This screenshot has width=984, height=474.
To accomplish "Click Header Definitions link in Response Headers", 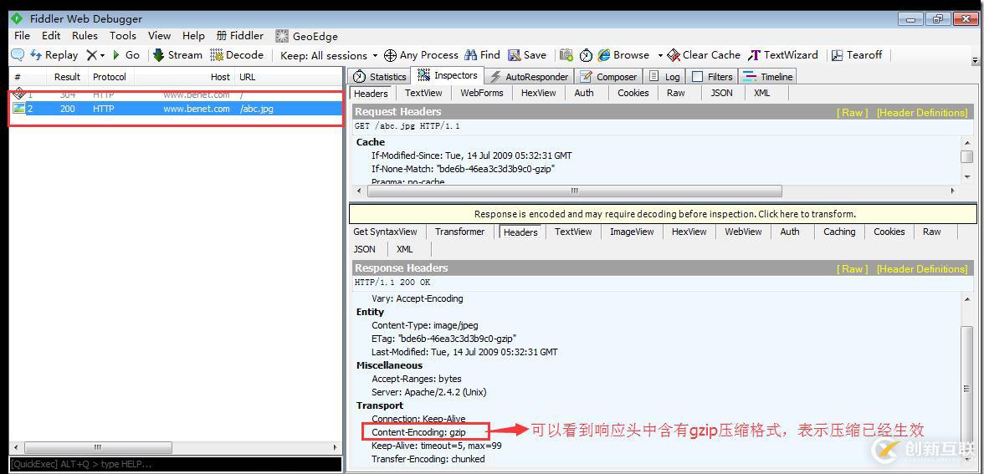I will click(x=922, y=269).
